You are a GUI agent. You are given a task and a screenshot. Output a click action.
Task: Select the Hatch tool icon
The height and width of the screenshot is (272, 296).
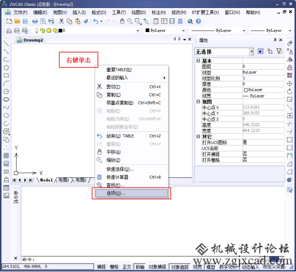pos(6,155)
